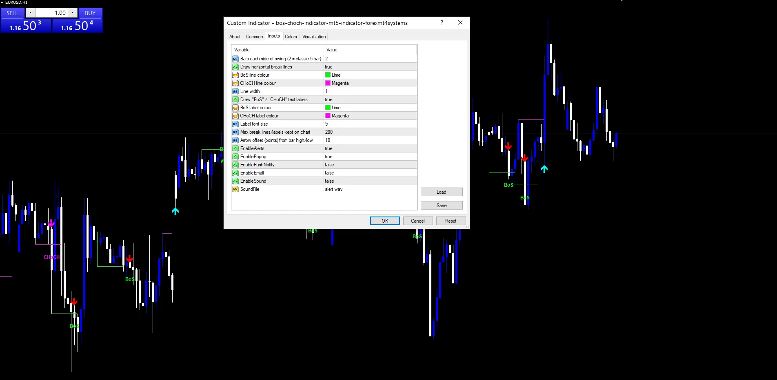Close the Custom Indicator dialog
Screen dimensions: 777x380
(460, 23)
